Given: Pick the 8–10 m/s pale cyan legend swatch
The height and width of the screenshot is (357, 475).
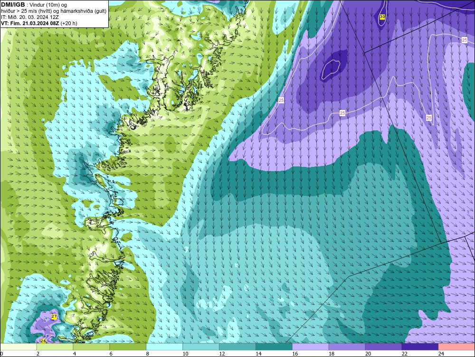Looking at the screenshot, I should (x=164, y=347).
